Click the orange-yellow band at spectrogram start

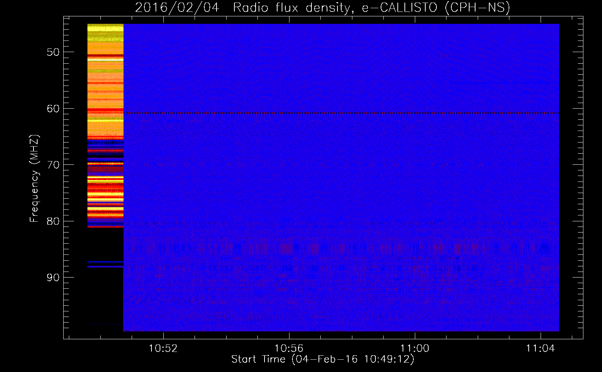pos(105,125)
